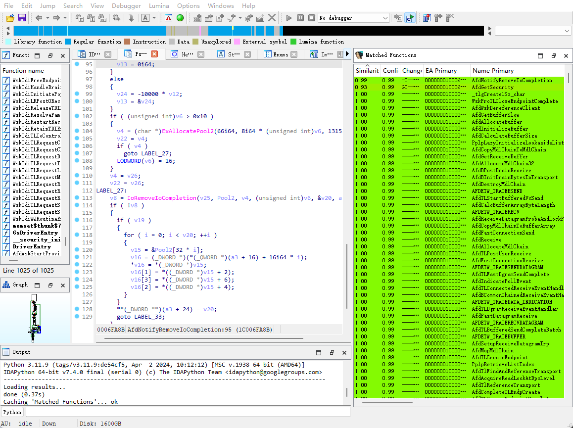The width and height of the screenshot is (573, 428).
Task: Create code using the CODE toolbar icon
Action: pyautogui.click(x=197, y=18)
